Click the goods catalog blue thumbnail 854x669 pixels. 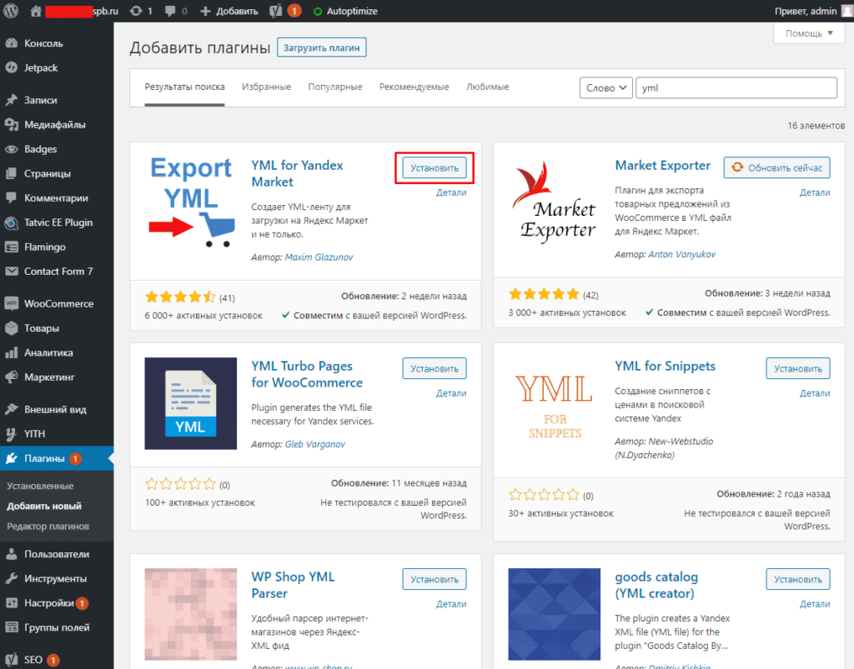click(x=554, y=614)
